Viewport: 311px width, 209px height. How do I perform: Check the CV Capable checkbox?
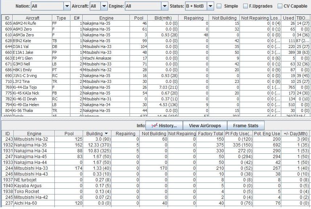[280, 6]
